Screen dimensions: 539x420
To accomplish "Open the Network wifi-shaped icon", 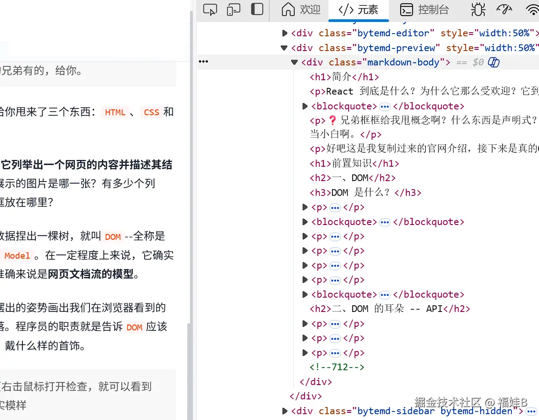I will click(x=532, y=9).
